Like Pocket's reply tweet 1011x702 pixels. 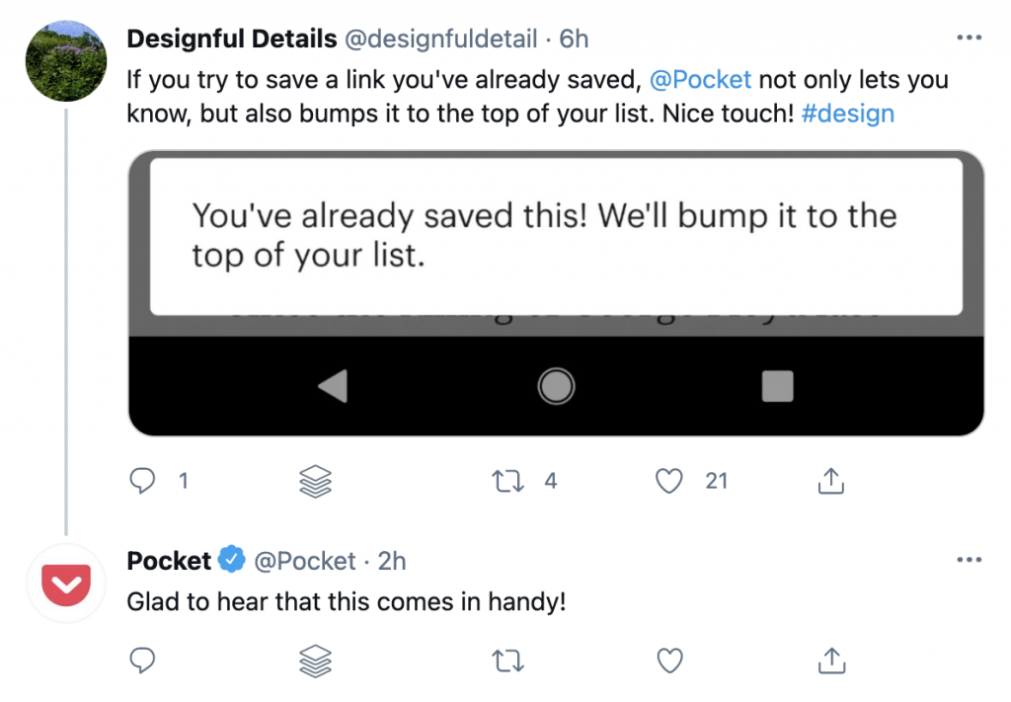point(670,661)
